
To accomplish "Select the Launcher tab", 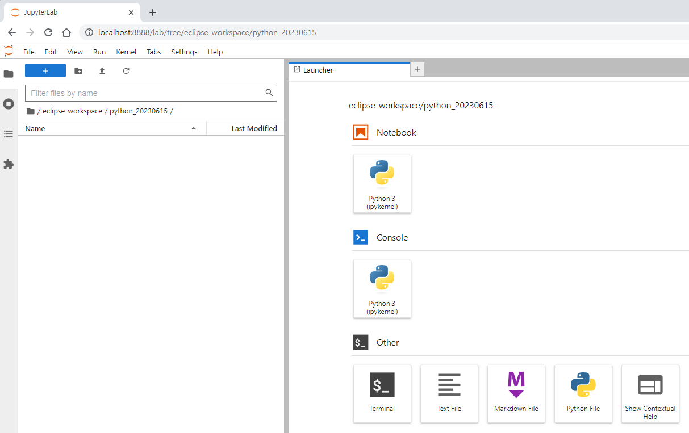I will coord(349,70).
